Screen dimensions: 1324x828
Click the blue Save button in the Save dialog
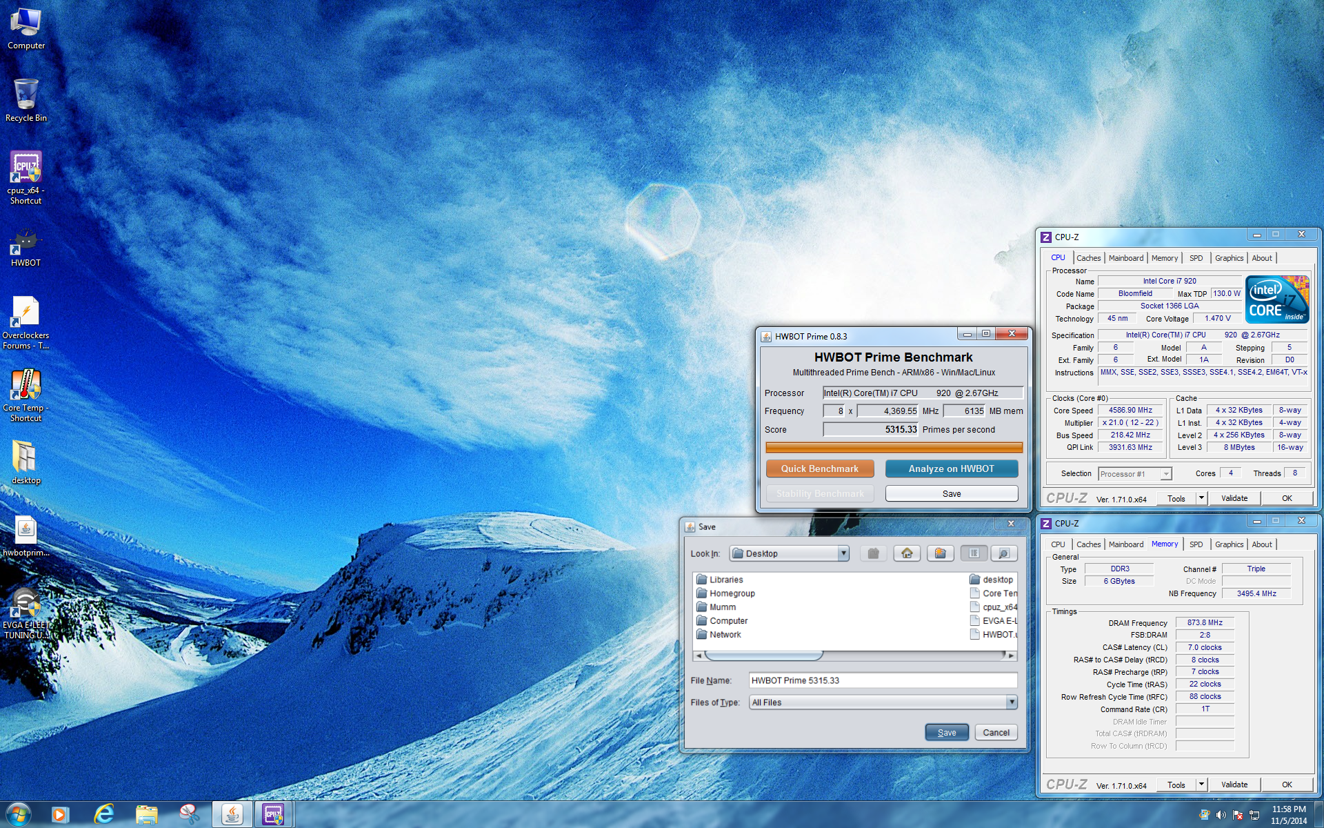point(947,732)
